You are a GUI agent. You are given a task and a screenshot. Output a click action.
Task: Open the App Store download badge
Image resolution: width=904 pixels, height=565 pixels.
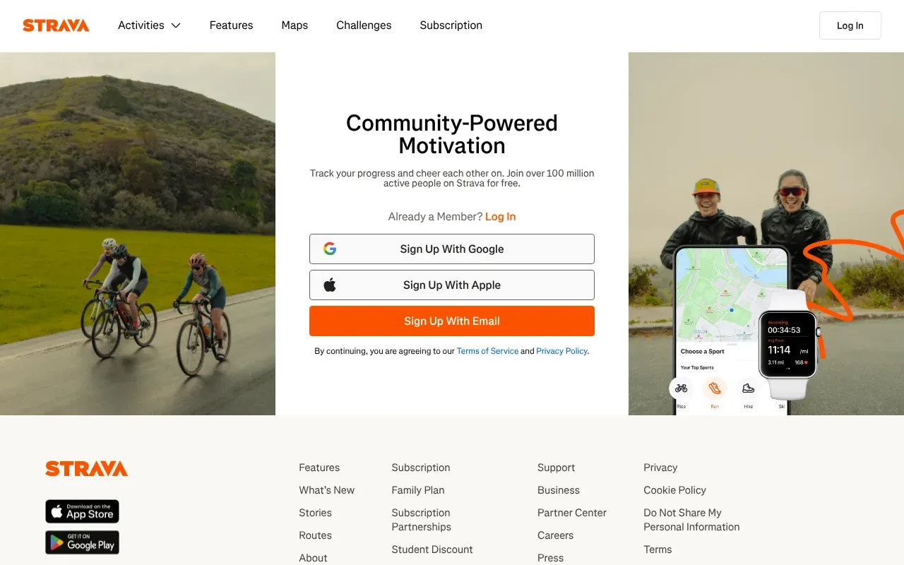82,511
